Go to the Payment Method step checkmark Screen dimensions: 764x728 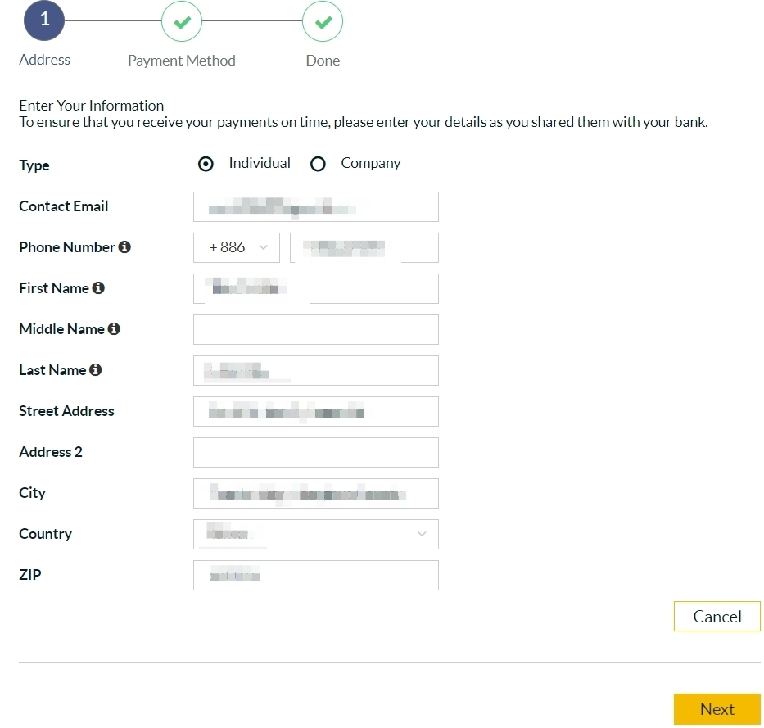182,21
